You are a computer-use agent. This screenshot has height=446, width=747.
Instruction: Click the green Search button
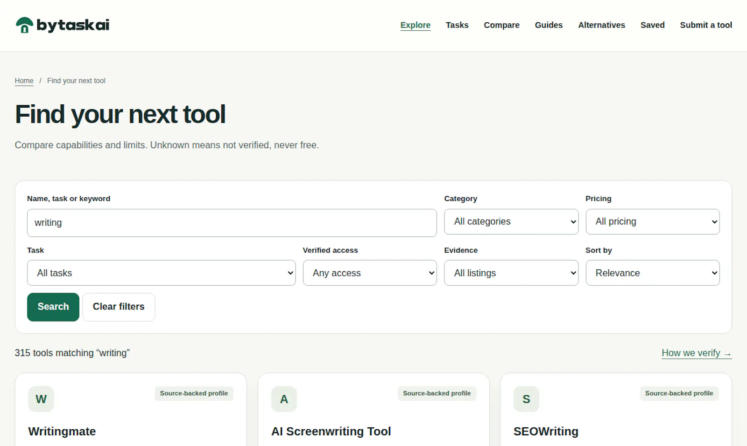click(53, 307)
